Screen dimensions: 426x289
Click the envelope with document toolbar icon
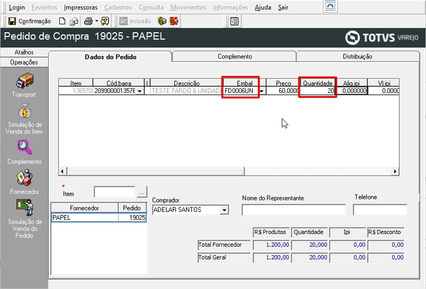click(x=74, y=21)
